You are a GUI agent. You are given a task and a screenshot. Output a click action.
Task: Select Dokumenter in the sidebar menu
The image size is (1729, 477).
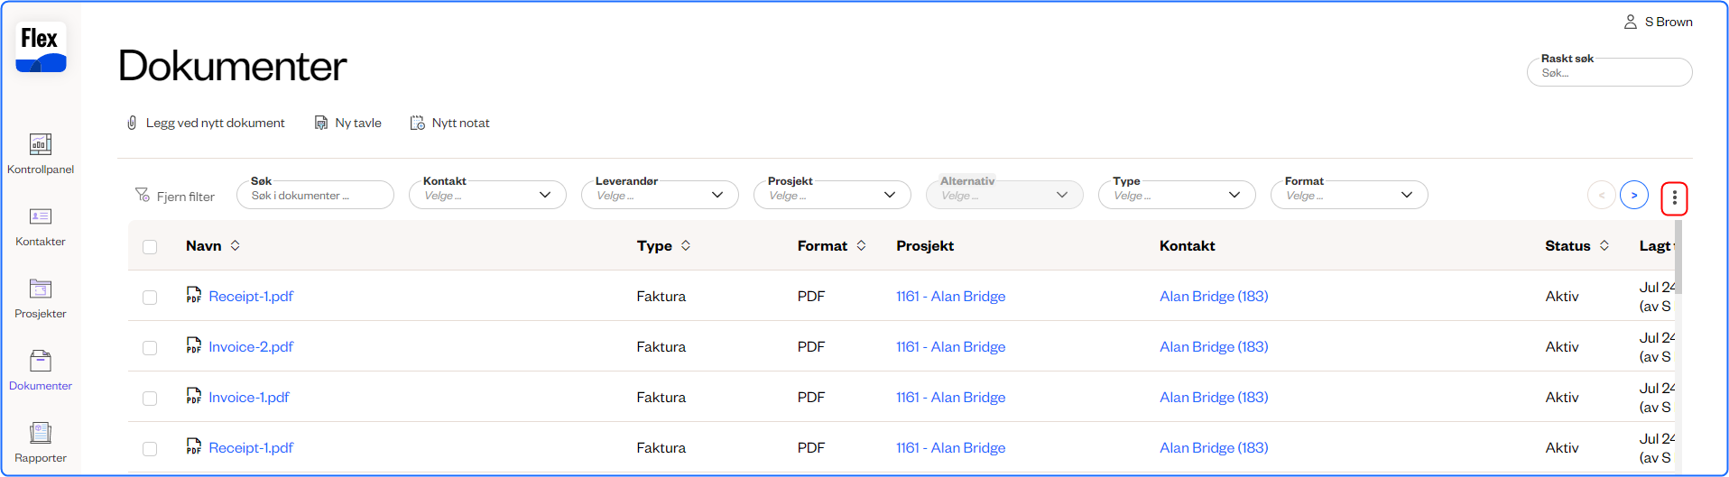[41, 370]
